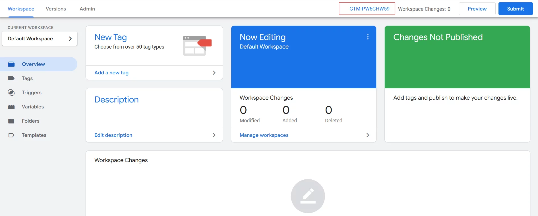Viewport: 538px width, 216px height.
Task: Click the Description heading
Action: coord(117,100)
